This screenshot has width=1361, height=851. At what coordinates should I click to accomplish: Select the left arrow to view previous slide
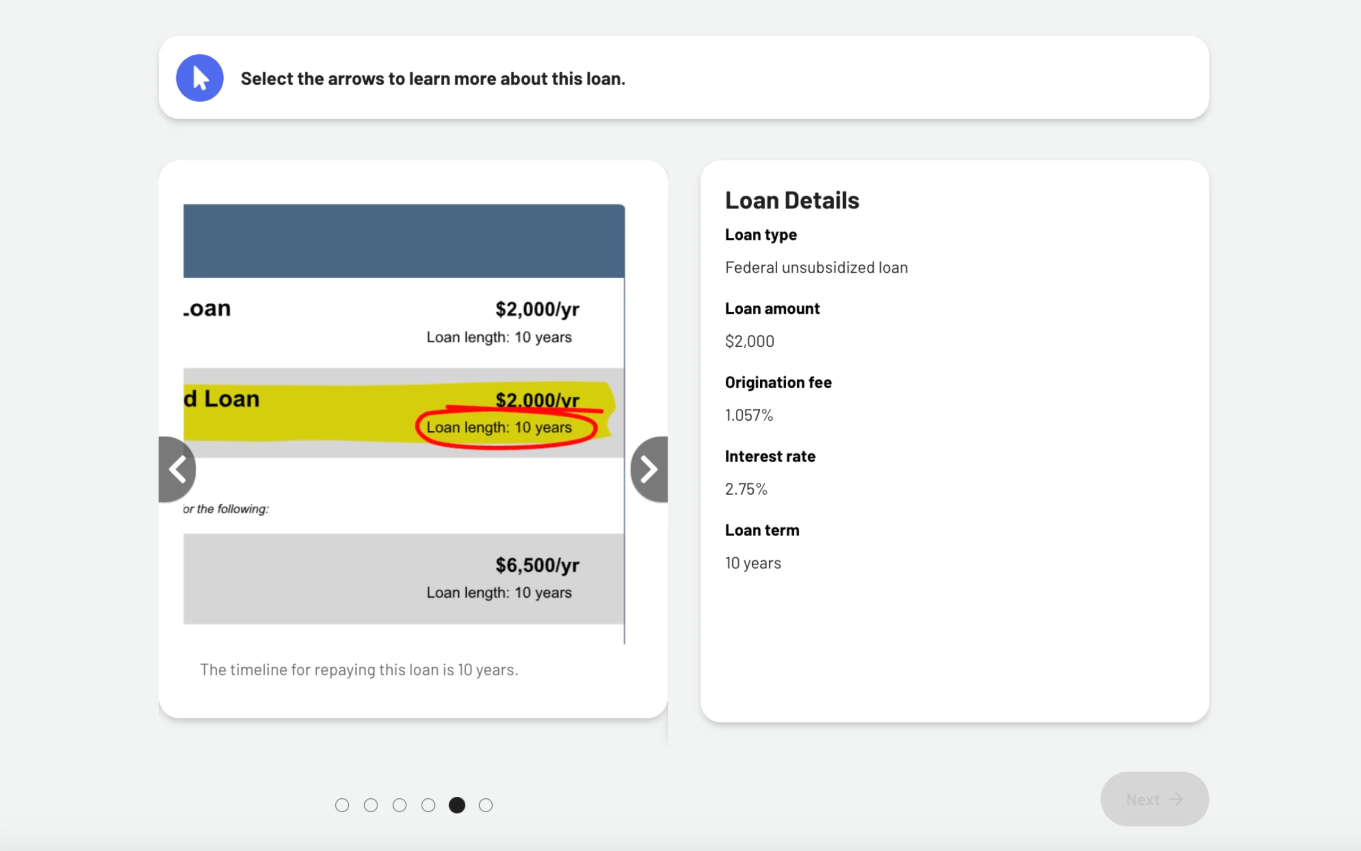click(x=177, y=468)
